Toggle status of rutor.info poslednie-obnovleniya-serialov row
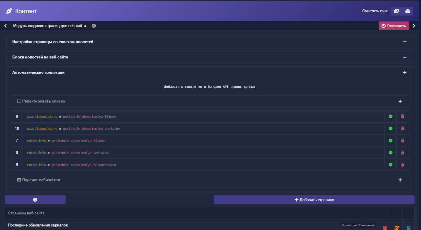The width and height of the screenshot is (421, 230). tap(390, 153)
